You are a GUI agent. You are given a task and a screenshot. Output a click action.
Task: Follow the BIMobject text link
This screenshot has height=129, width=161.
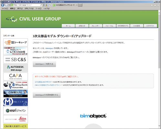pyautogui.click(x=49, y=48)
